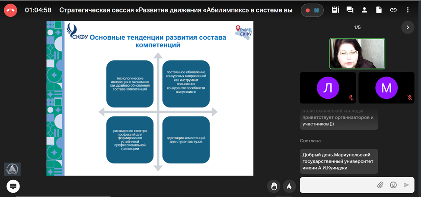Open the documents file icon
The width and height of the screenshot is (421, 197).
coord(379,9)
